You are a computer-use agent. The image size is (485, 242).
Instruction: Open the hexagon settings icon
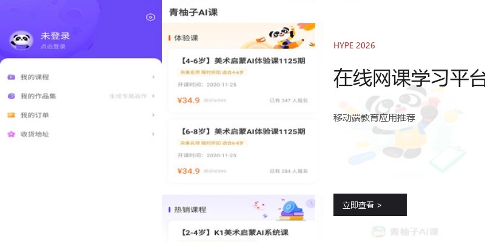(150, 18)
